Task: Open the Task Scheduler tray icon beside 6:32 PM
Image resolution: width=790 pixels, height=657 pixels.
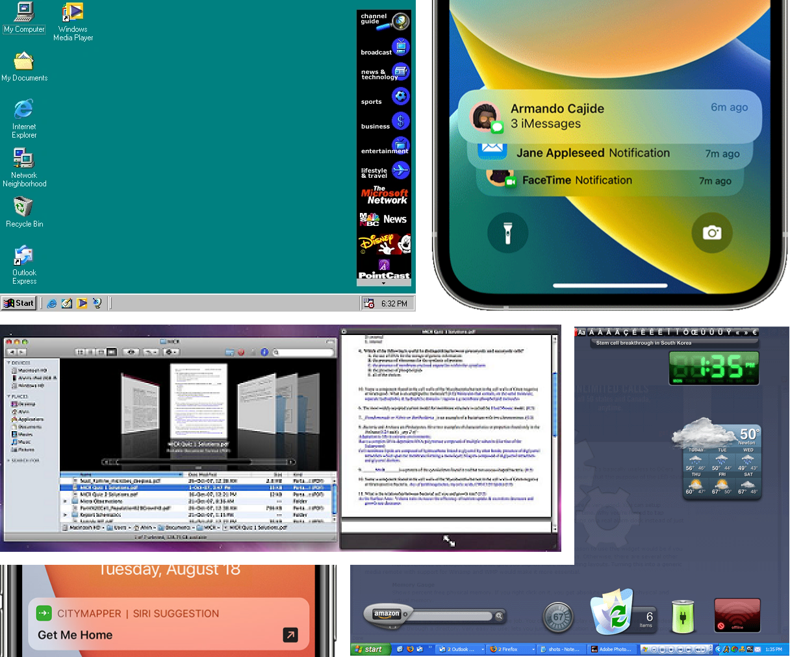Action: (369, 303)
